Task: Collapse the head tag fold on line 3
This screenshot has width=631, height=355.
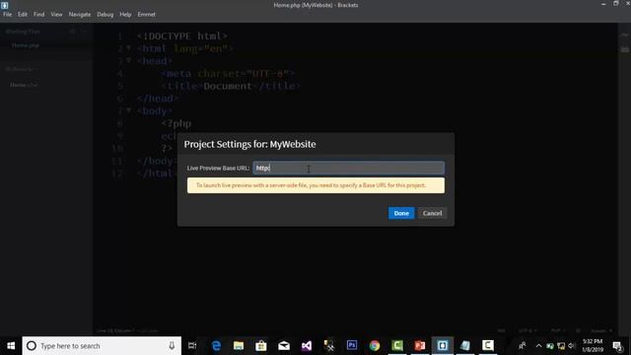Action: pos(129,60)
